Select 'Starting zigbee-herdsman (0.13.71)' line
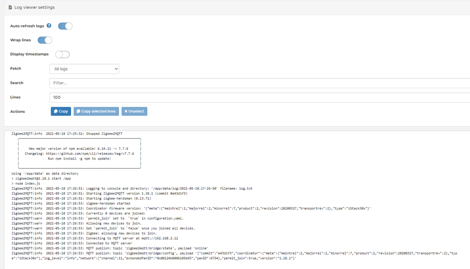The image size is (470, 269). click(x=81, y=198)
